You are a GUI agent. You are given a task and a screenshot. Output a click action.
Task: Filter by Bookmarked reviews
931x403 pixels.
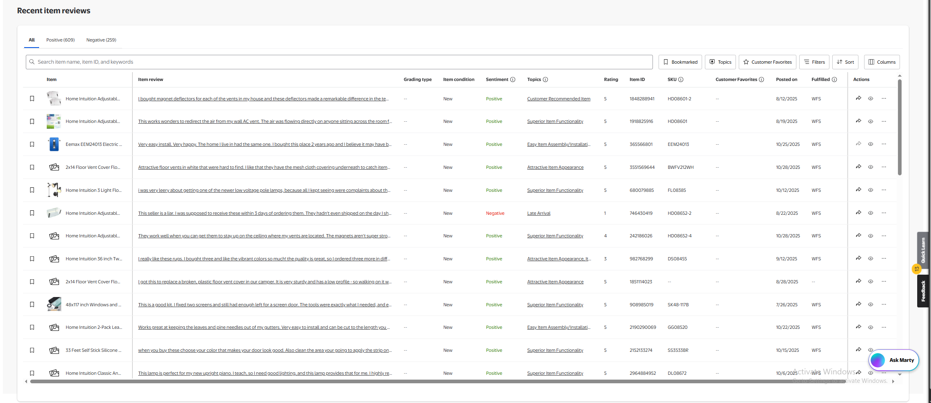680,62
